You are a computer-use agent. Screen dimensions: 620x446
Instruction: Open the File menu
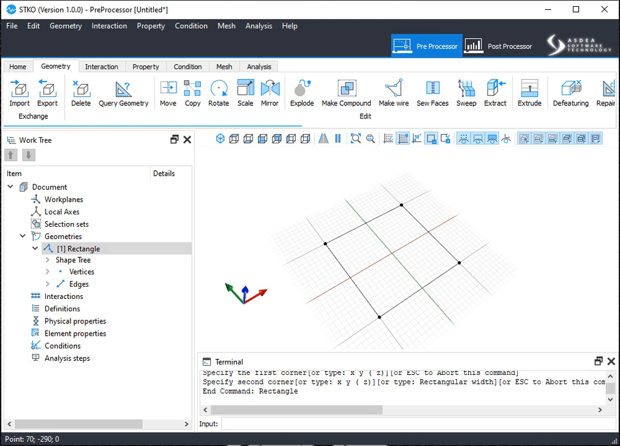point(12,26)
